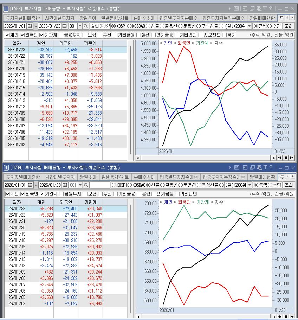Open 당일추이 tab in top window
Screen dimensions: 298x320
point(88,18)
